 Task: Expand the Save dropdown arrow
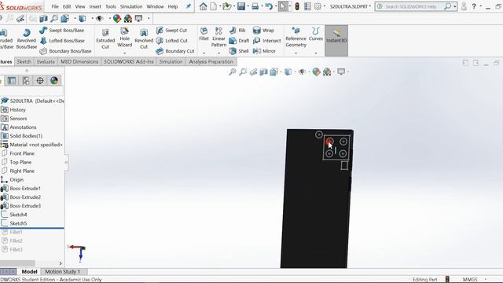[x=248, y=6]
